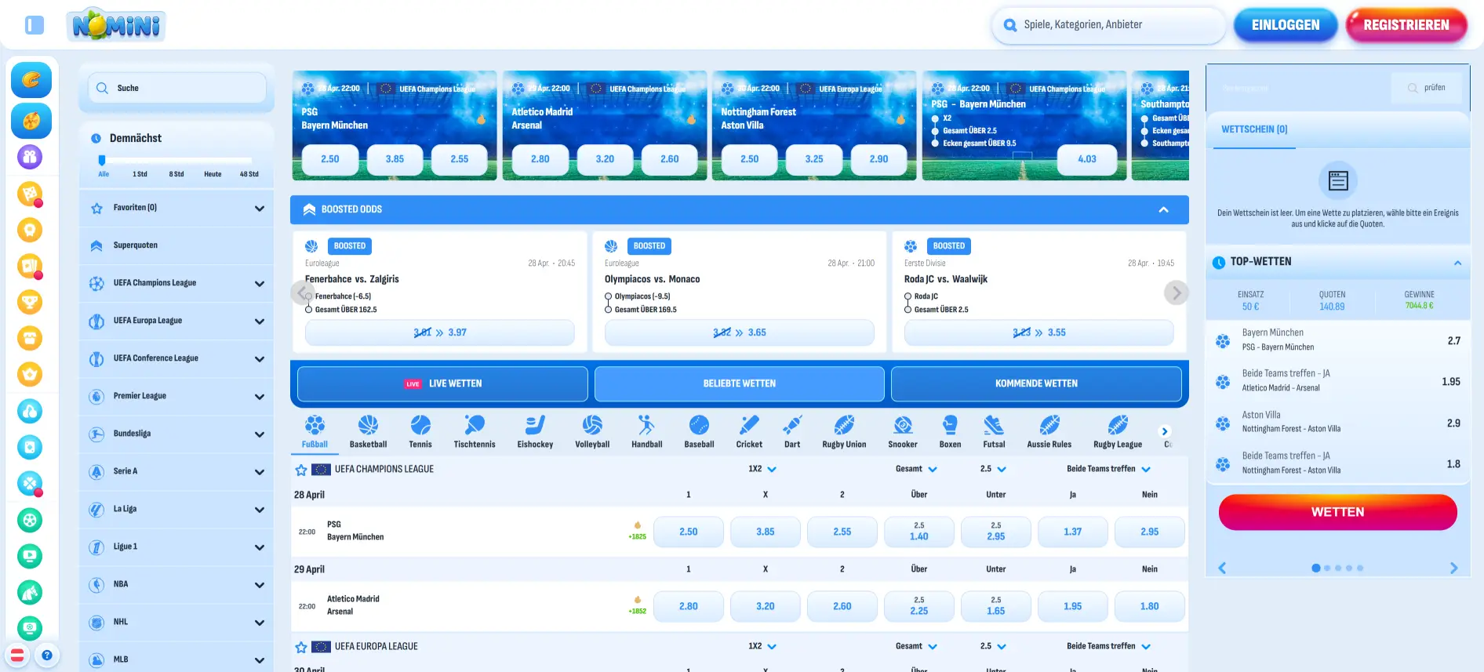Open the Wettschein (0) tab
The width and height of the screenshot is (1484, 672).
(x=1254, y=129)
